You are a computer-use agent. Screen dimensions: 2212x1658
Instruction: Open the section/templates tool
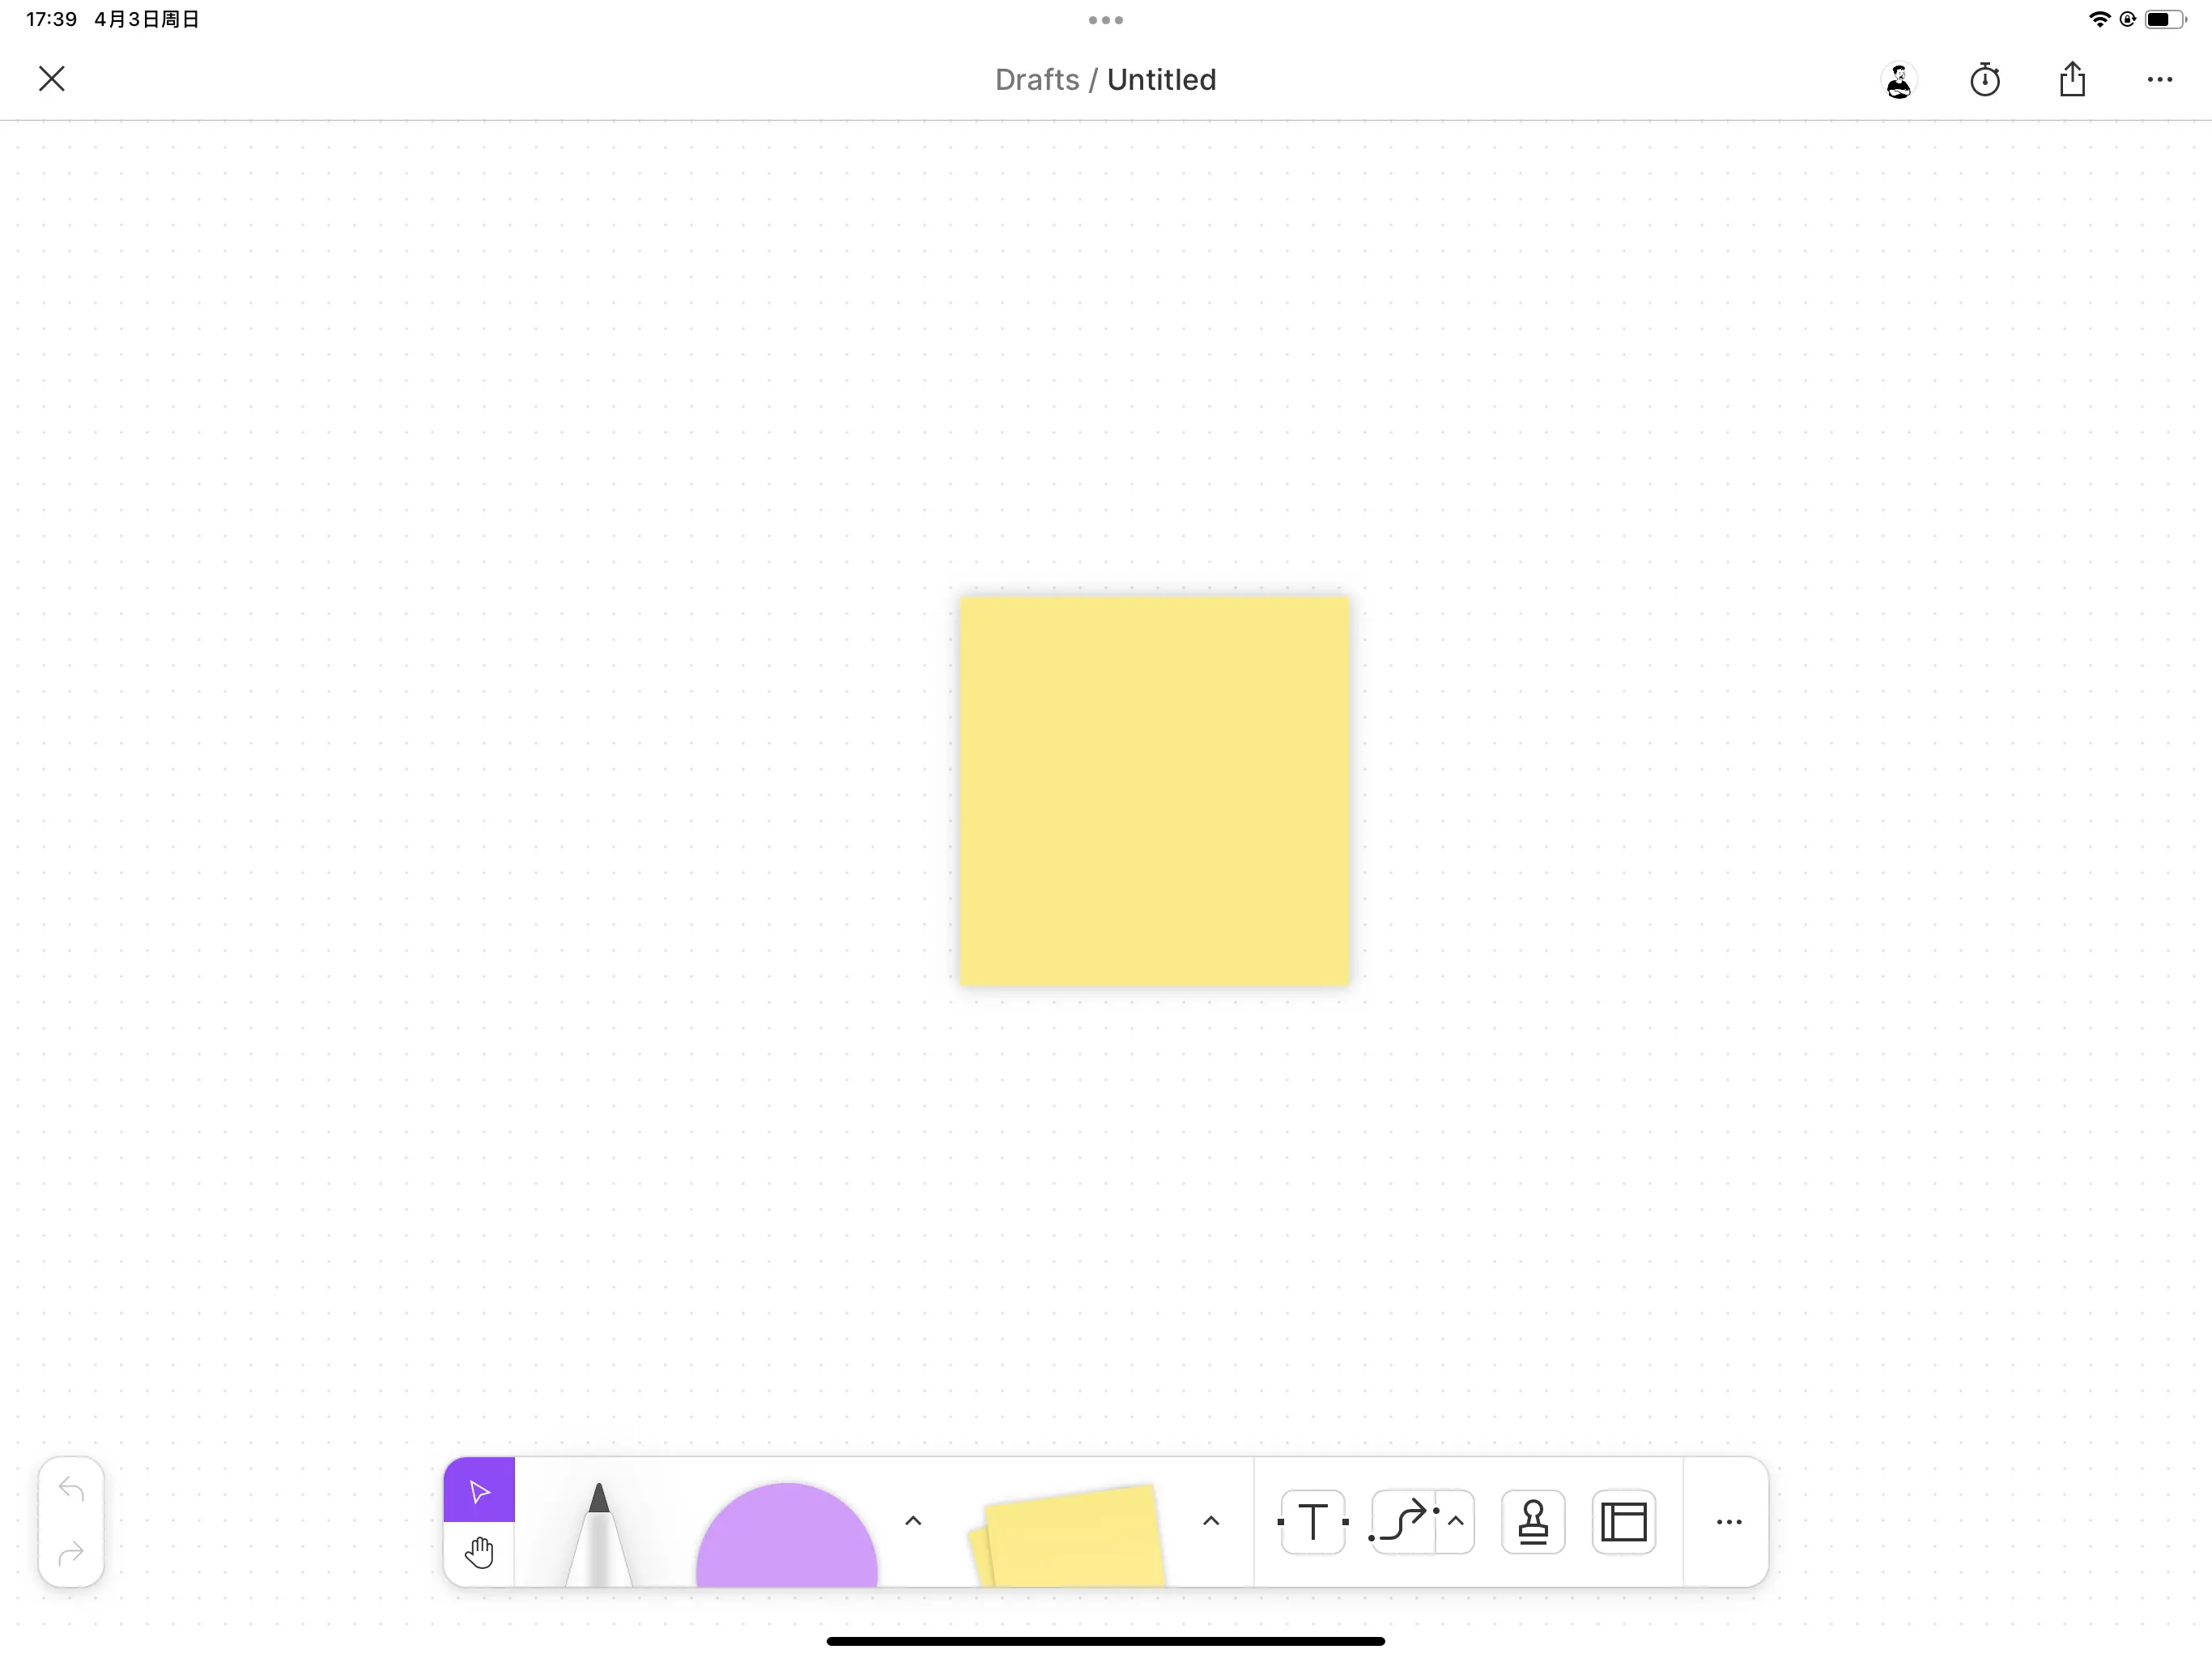tap(1622, 1521)
